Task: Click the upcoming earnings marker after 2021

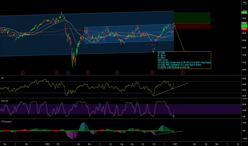Action: pos(182,73)
